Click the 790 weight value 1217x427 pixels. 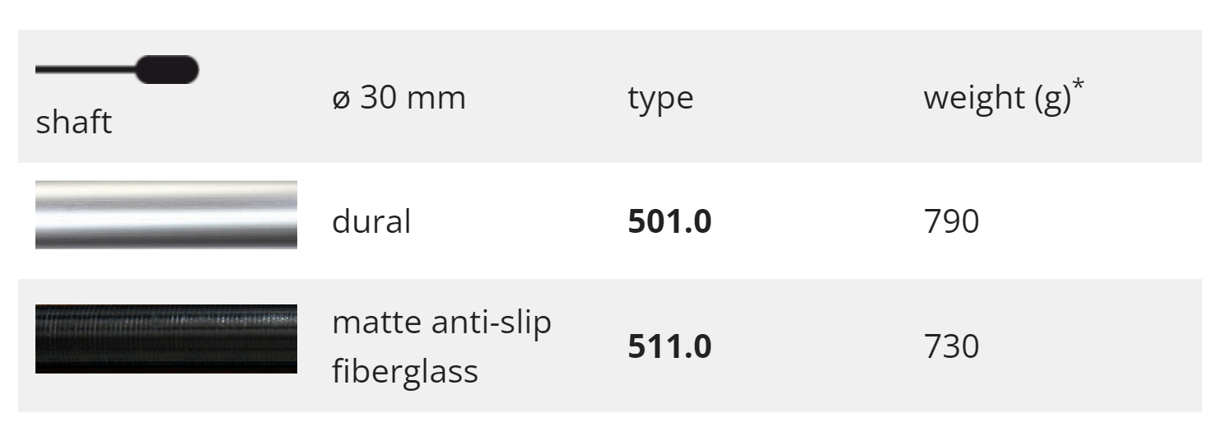pyautogui.click(x=951, y=222)
